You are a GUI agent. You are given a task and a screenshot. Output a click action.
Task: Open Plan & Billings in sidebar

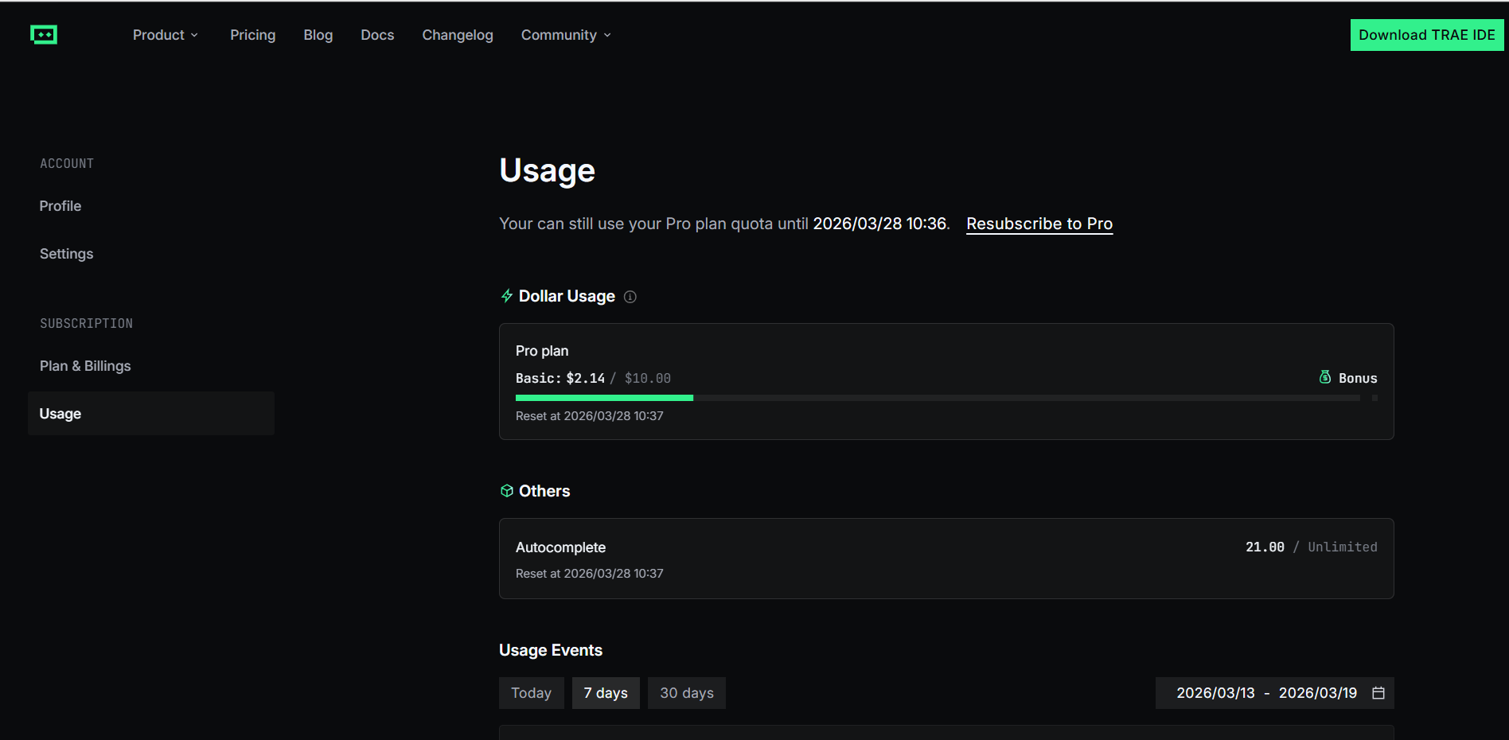(x=85, y=366)
